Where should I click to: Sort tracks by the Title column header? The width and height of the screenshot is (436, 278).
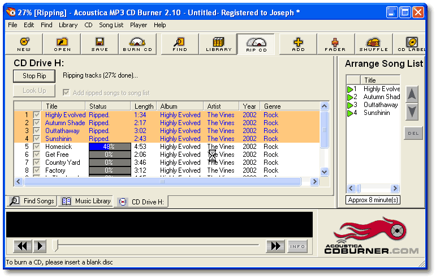[x=63, y=106]
